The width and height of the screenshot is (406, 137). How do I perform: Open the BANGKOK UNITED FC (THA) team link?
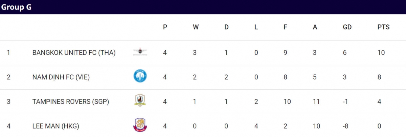coord(74,53)
